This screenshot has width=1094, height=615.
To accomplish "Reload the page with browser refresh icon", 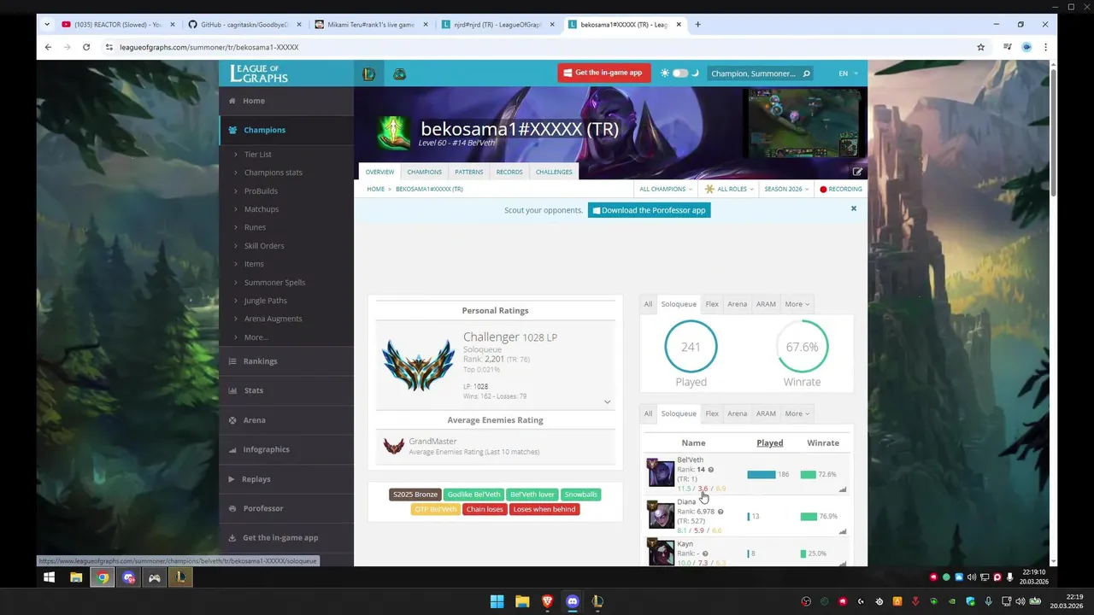I will (x=86, y=47).
